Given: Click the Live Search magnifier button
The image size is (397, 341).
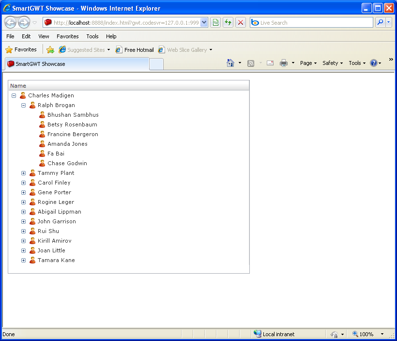Looking at the screenshot, I should pos(380,22).
